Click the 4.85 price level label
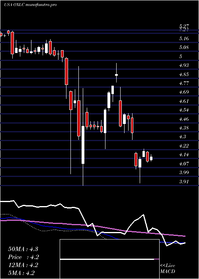This screenshot has width=199, height=279. click(184, 75)
